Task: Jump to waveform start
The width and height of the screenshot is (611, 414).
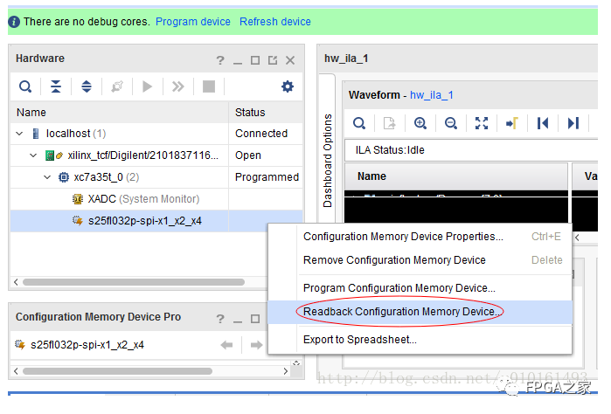Action: click(543, 124)
